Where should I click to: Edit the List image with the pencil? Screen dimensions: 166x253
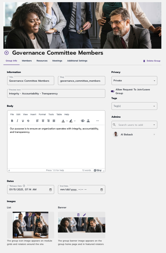pos(33,215)
